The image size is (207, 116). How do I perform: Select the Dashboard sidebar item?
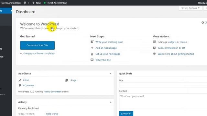click(6, 11)
